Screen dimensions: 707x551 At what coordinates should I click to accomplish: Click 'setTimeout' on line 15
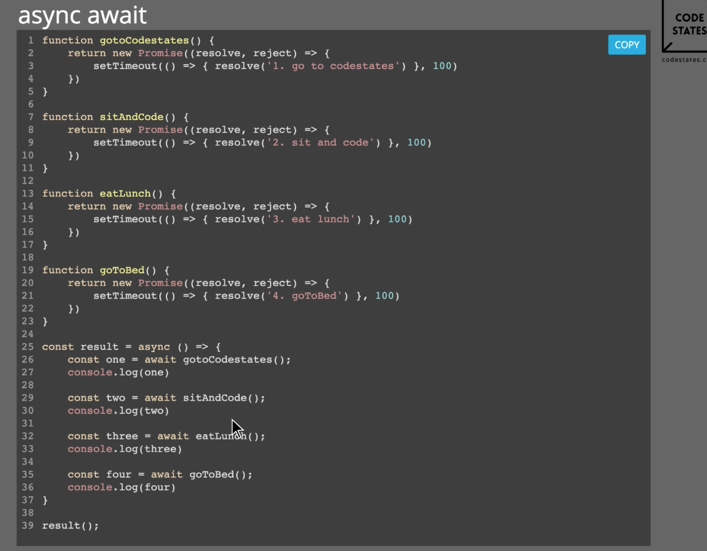pyautogui.click(x=125, y=219)
